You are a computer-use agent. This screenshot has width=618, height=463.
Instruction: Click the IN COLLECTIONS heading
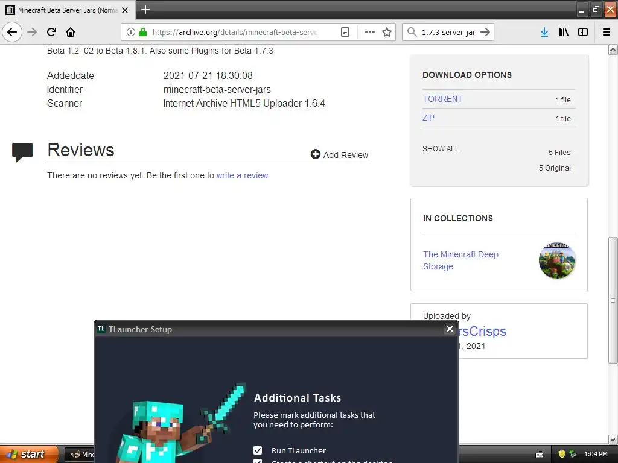pyautogui.click(x=458, y=218)
